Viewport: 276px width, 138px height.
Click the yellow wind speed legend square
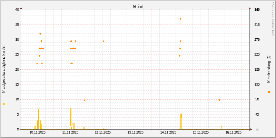click(3, 104)
